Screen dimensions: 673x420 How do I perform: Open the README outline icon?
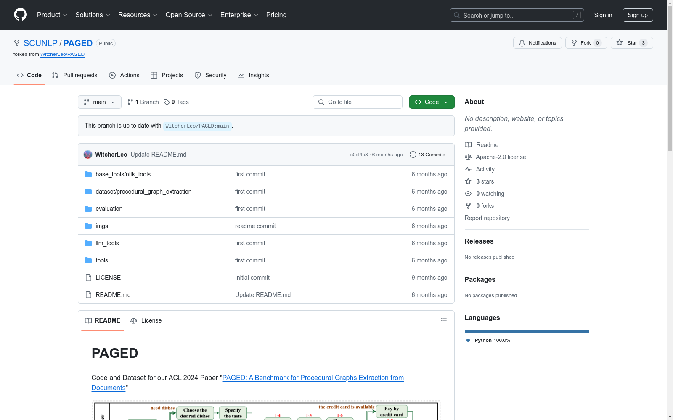point(443,321)
